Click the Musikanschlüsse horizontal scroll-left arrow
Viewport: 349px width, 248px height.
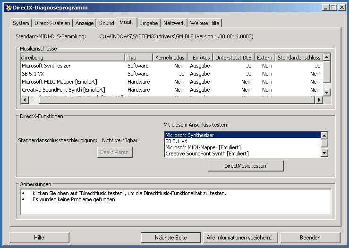(25, 100)
